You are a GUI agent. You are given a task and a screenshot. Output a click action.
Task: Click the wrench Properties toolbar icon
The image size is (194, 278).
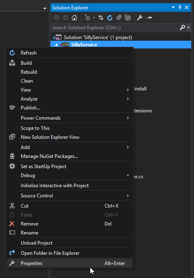[140, 18]
